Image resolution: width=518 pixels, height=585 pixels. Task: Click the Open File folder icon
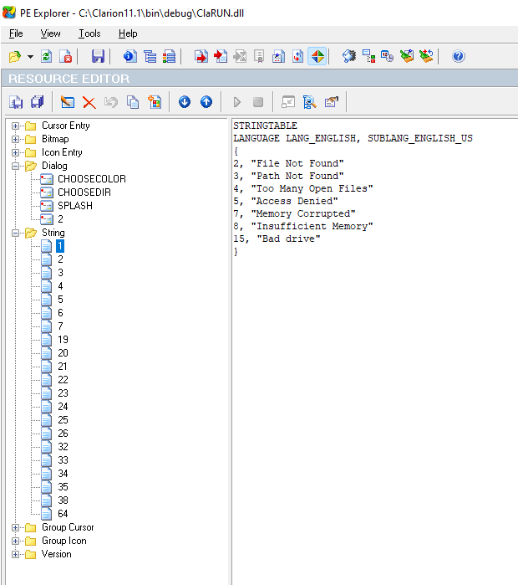tap(15, 57)
